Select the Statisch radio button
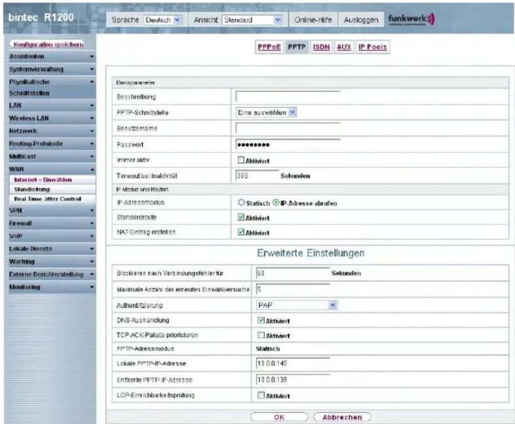The image size is (515, 424). 241,203
